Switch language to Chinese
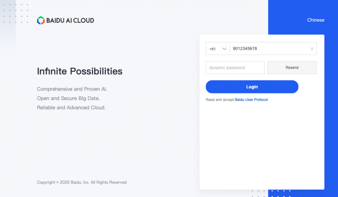Viewport: 338px width, 197px height. point(316,20)
